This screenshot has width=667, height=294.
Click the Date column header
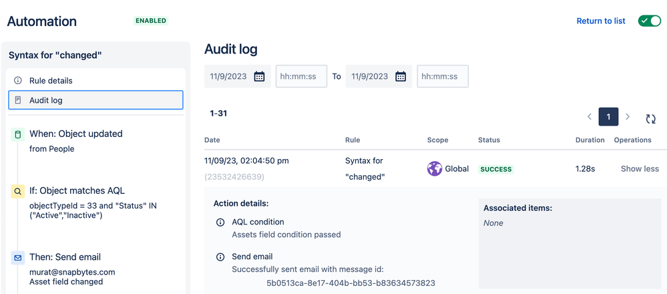point(212,140)
